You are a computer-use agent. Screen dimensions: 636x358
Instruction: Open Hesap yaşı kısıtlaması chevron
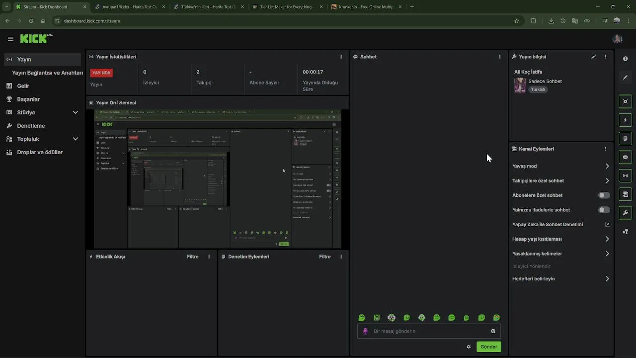coord(607,239)
